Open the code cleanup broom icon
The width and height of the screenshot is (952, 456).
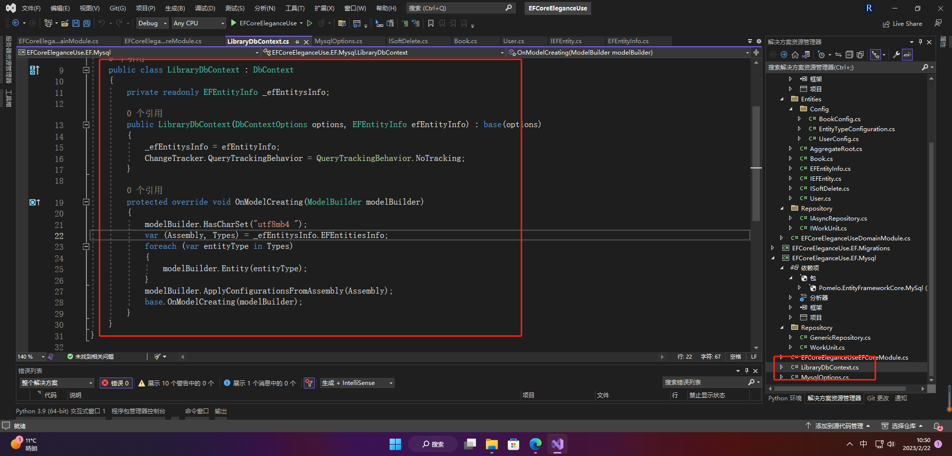point(158,357)
